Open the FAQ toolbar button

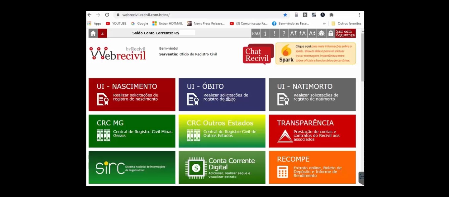click(x=256, y=33)
